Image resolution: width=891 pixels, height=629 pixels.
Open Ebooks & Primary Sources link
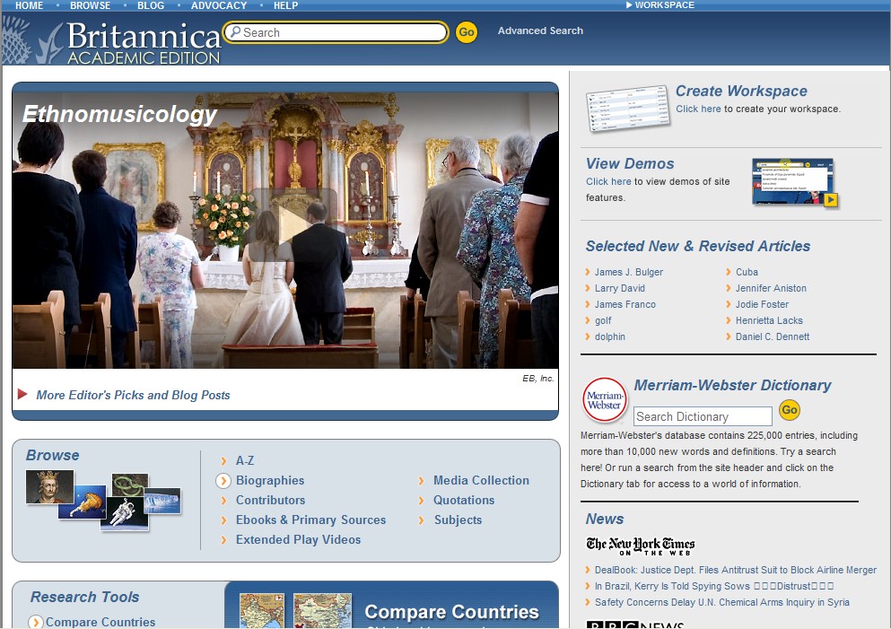310,520
